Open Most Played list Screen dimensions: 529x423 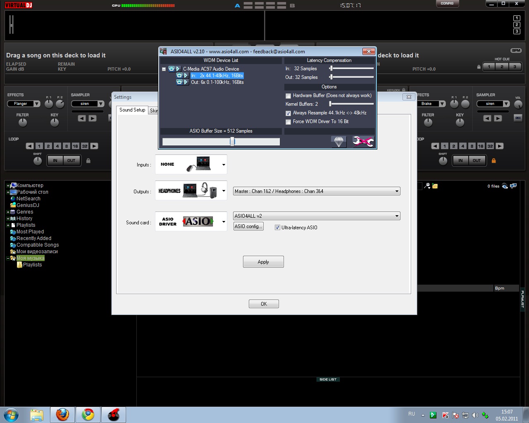30,232
